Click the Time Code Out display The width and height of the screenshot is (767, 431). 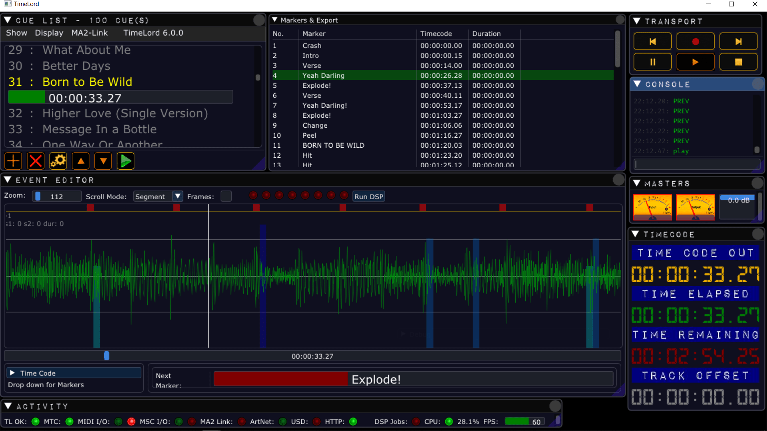[695, 275]
